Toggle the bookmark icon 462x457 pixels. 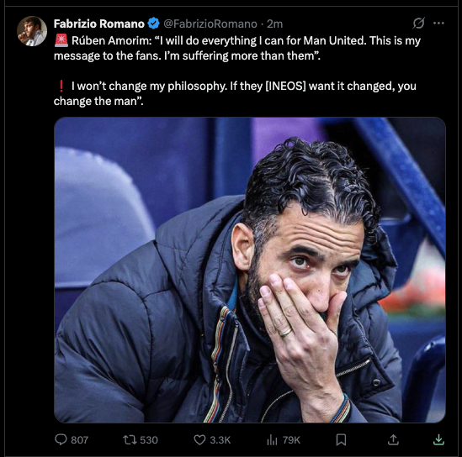point(341,440)
